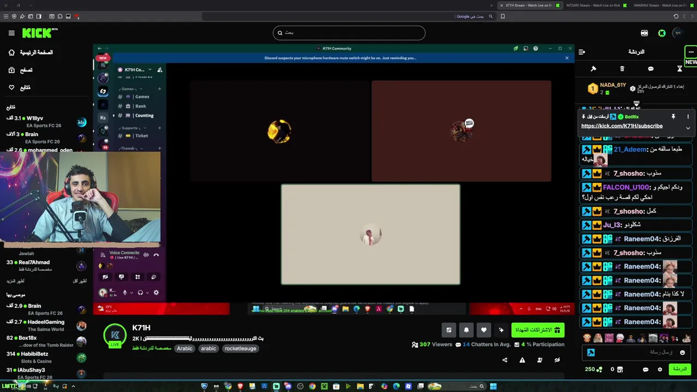
Task: Collapse the Games category in Discord
Action: pyautogui.click(x=131, y=89)
